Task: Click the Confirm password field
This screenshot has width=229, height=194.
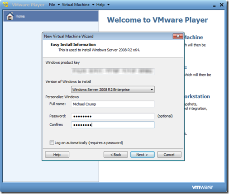Action: (113, 125)
